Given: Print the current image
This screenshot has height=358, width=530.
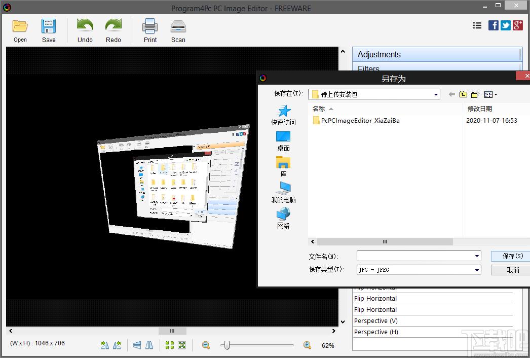Looking at the screenshot, I should [150, 30].
